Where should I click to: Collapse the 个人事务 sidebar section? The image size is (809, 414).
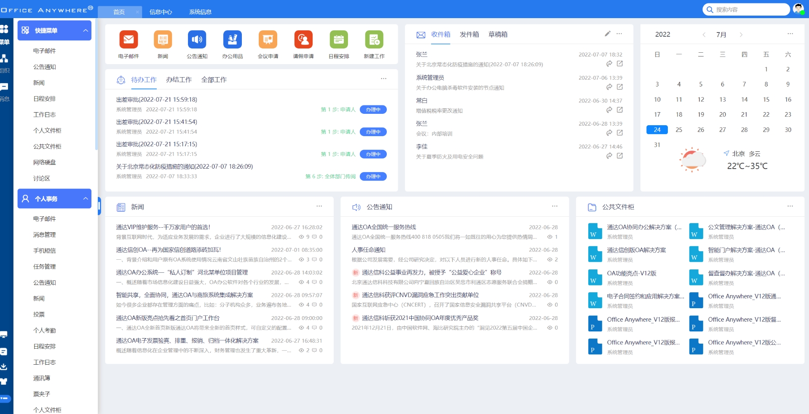(86, 199)
